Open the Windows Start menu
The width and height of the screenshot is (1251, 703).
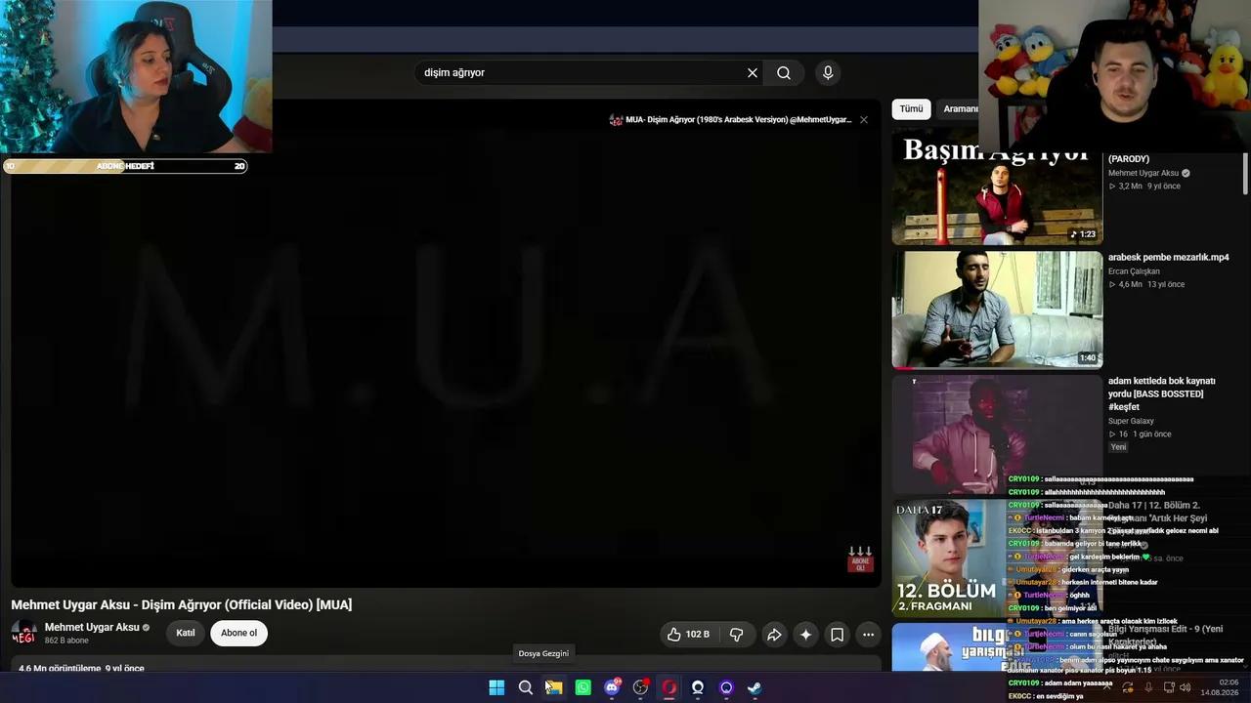[496, 687]
